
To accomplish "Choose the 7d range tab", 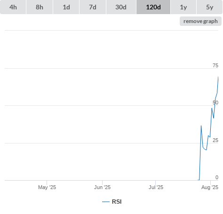I will click(93, 7).
